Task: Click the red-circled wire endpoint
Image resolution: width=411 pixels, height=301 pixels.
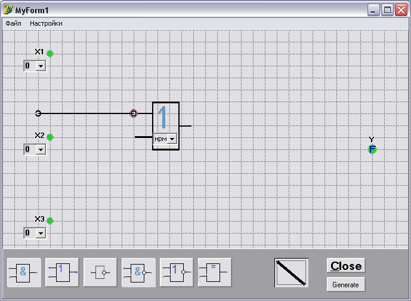Action: click(134, 113)
